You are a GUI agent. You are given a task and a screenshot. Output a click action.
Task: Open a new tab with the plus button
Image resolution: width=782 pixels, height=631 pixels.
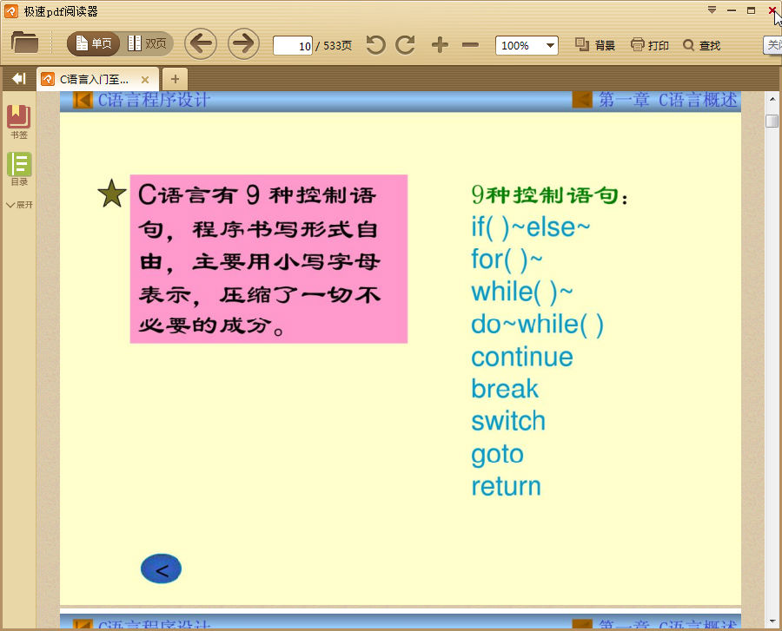[x=176, y=78]
